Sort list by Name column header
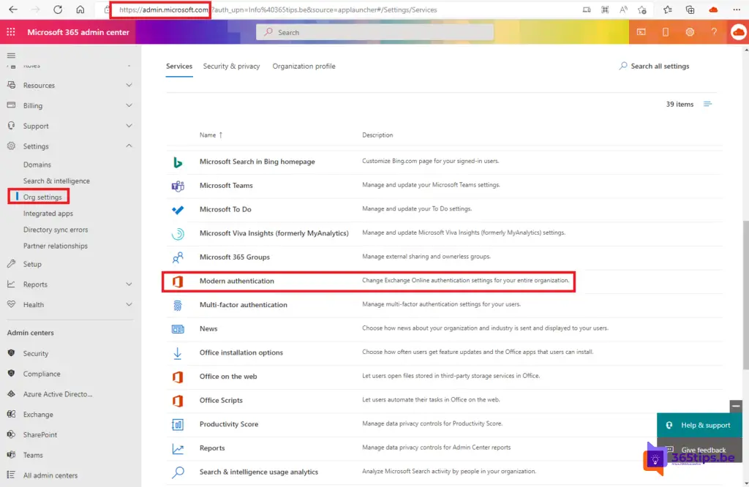Image resolution: width=749 pixels, height=487 pixels. click(x=208, y=135)
